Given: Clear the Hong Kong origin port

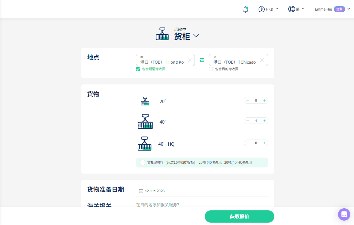Looking at the screenshot, I should [190, 60].
